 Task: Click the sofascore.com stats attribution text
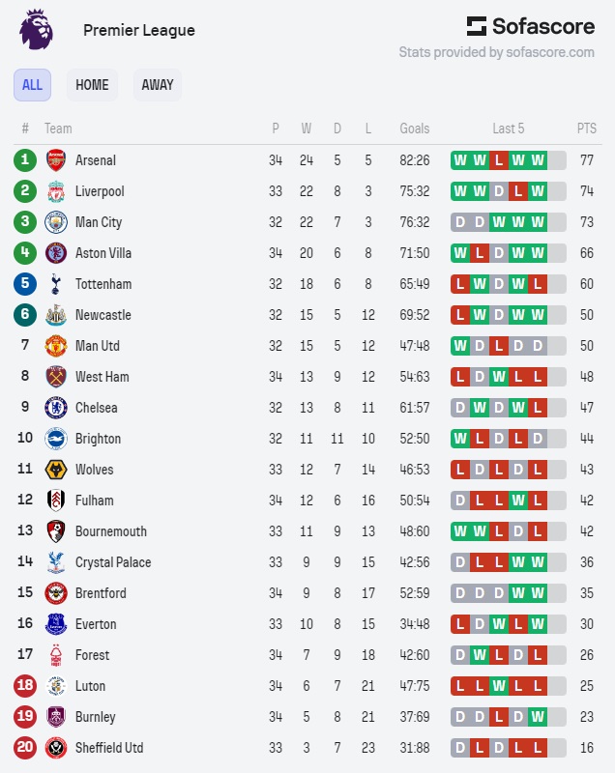click(496, 52)
